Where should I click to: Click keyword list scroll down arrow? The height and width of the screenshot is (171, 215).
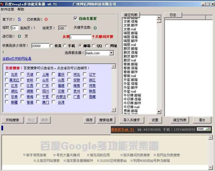tap(159, 112)
